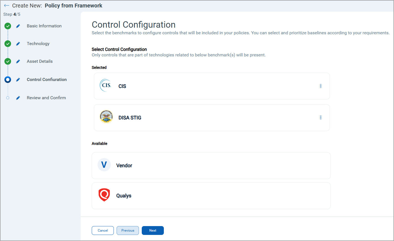
Task: Click the pencil icon for Asset Details
Action: [x=18, y=61]
